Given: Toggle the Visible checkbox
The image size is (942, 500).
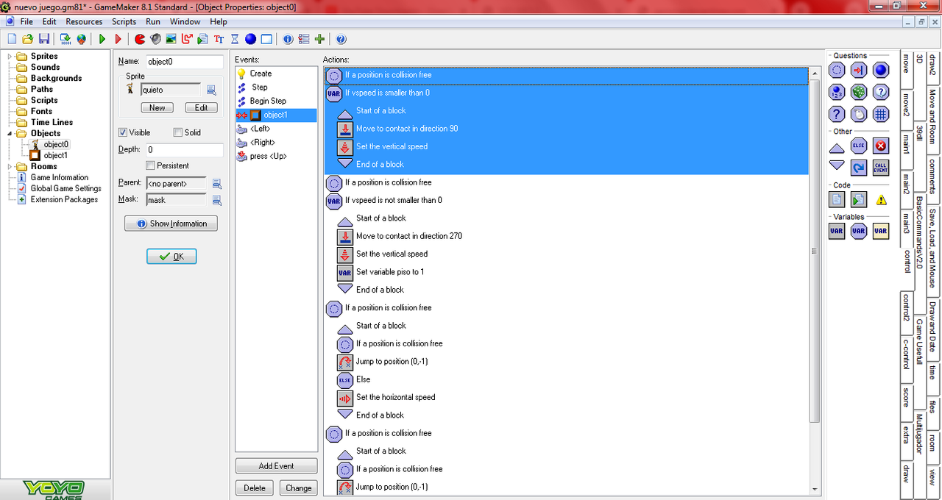Looking at the screenshot, I should (x=123, y=132).
